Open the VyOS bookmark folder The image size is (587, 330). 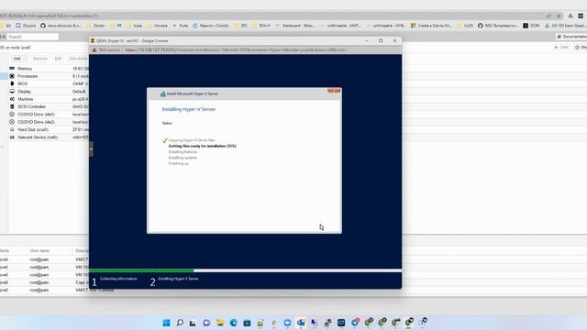465,26
